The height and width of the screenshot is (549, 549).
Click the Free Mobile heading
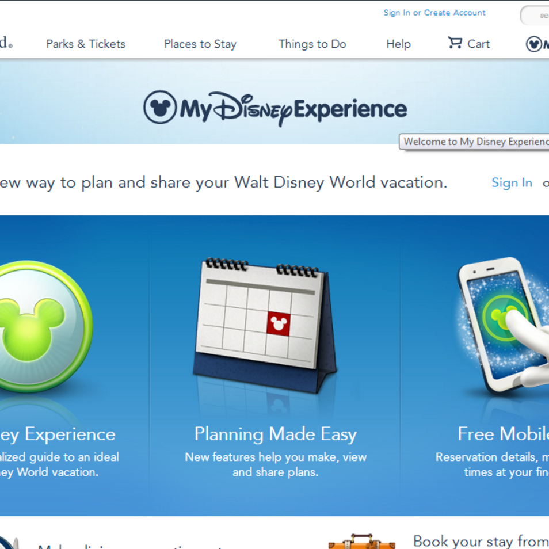(x=504, y=434)
